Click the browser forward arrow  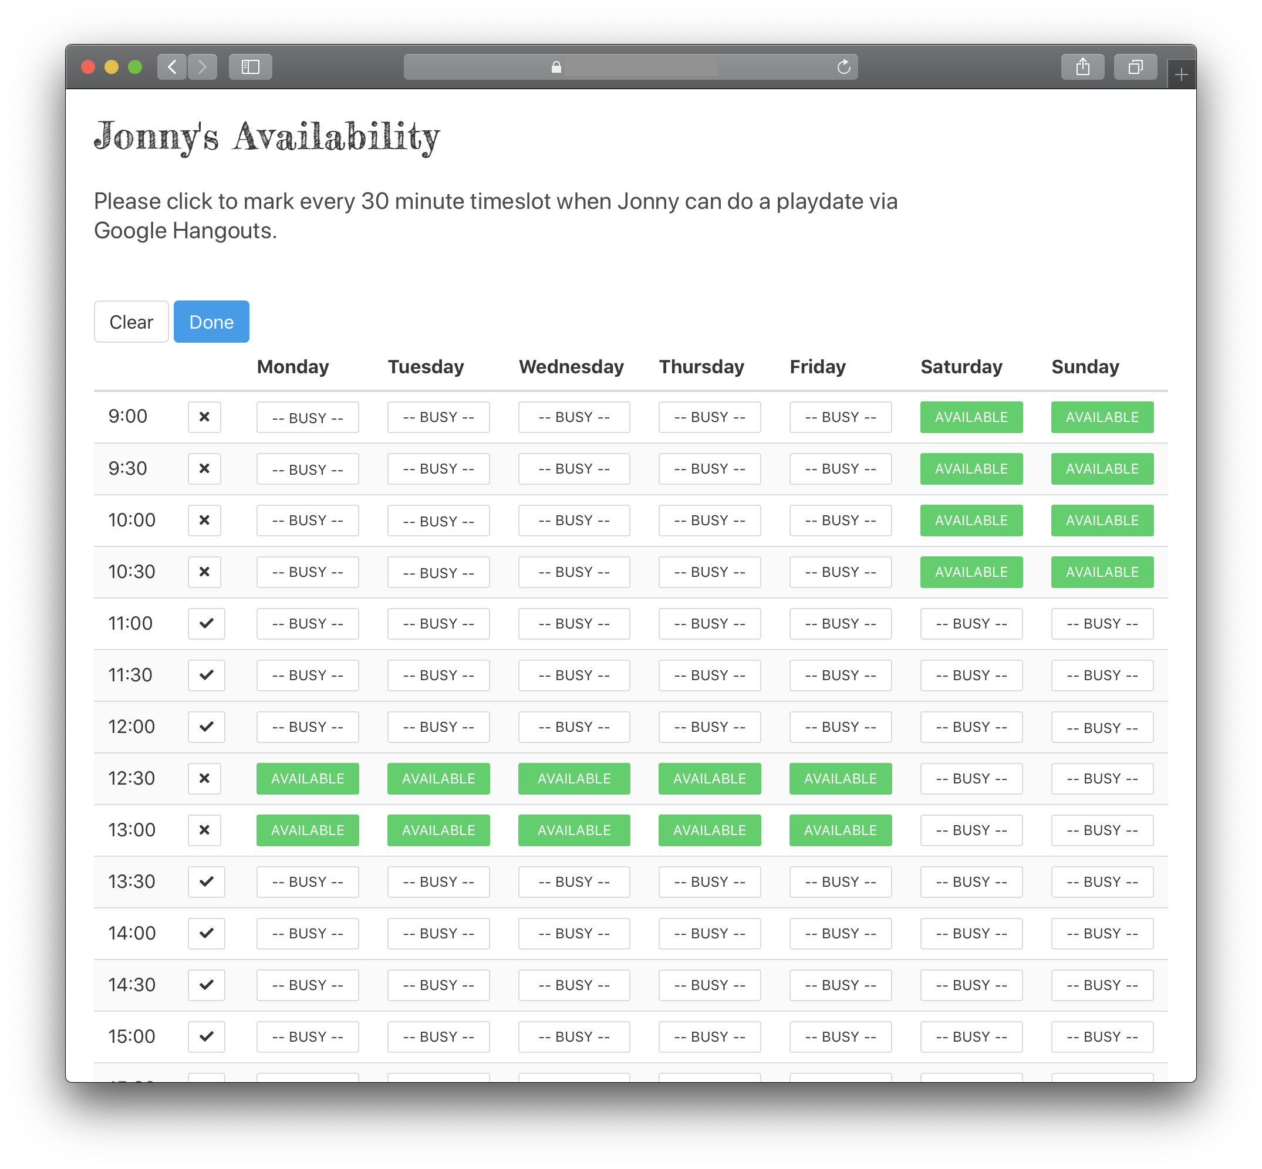pyautogui.click(x=203, y=66)
